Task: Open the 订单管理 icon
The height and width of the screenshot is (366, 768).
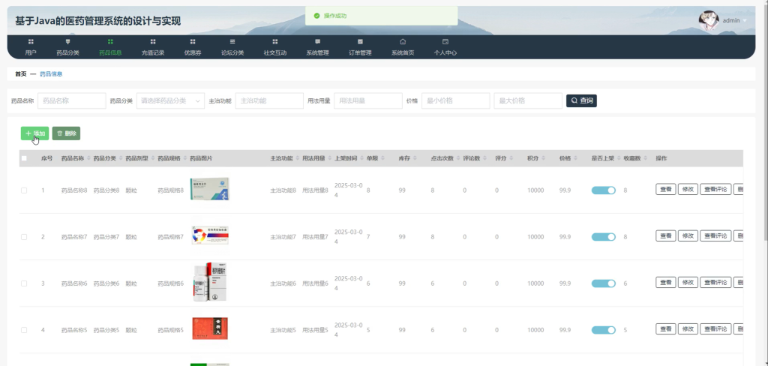Action: click(x=360, y=42)
